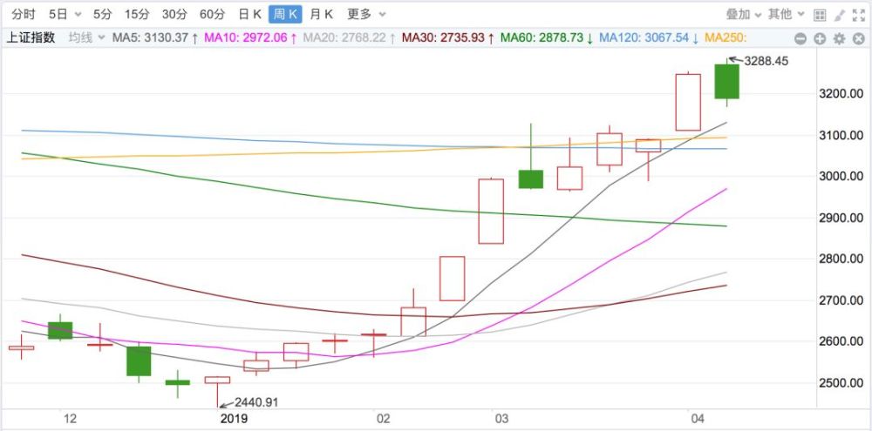Close the indicator bar with X icon
This screenshot has height=431, width=872.
[859, 38]
